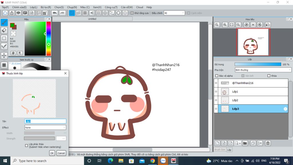Open the Bộ lọc(R) menu
The height and width of the screenshot is (165, 293).
point(46,7)
